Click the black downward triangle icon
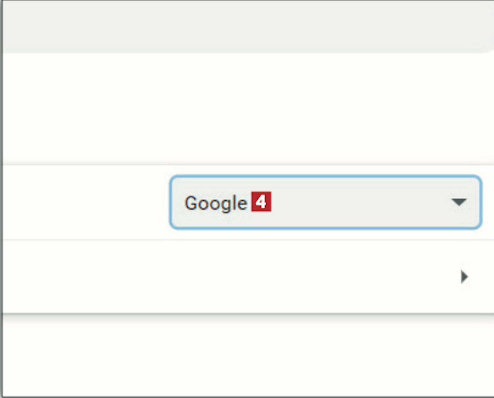Screen dimensions: 494x398 click(x=459, y=202)
